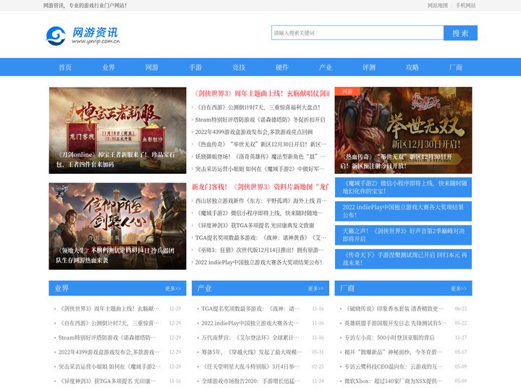Open 业界 item Steam特别好评塔防游戏

[107, 338]
